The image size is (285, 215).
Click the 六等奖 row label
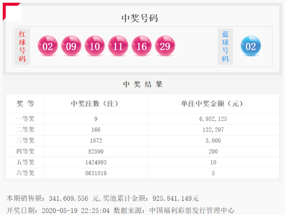click(25, 173)
